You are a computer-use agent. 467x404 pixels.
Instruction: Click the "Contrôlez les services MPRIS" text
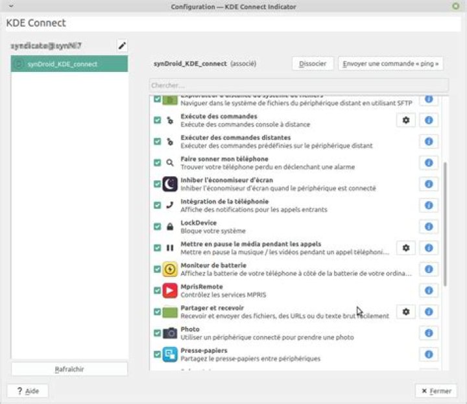click(x=223, y=295)
